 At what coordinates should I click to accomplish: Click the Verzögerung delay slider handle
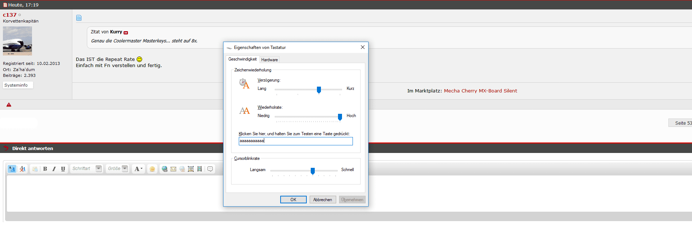coord(319,90)
